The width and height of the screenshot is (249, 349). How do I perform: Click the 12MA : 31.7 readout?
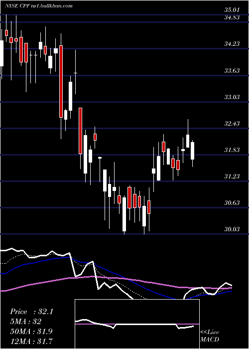tap(31, 341)
